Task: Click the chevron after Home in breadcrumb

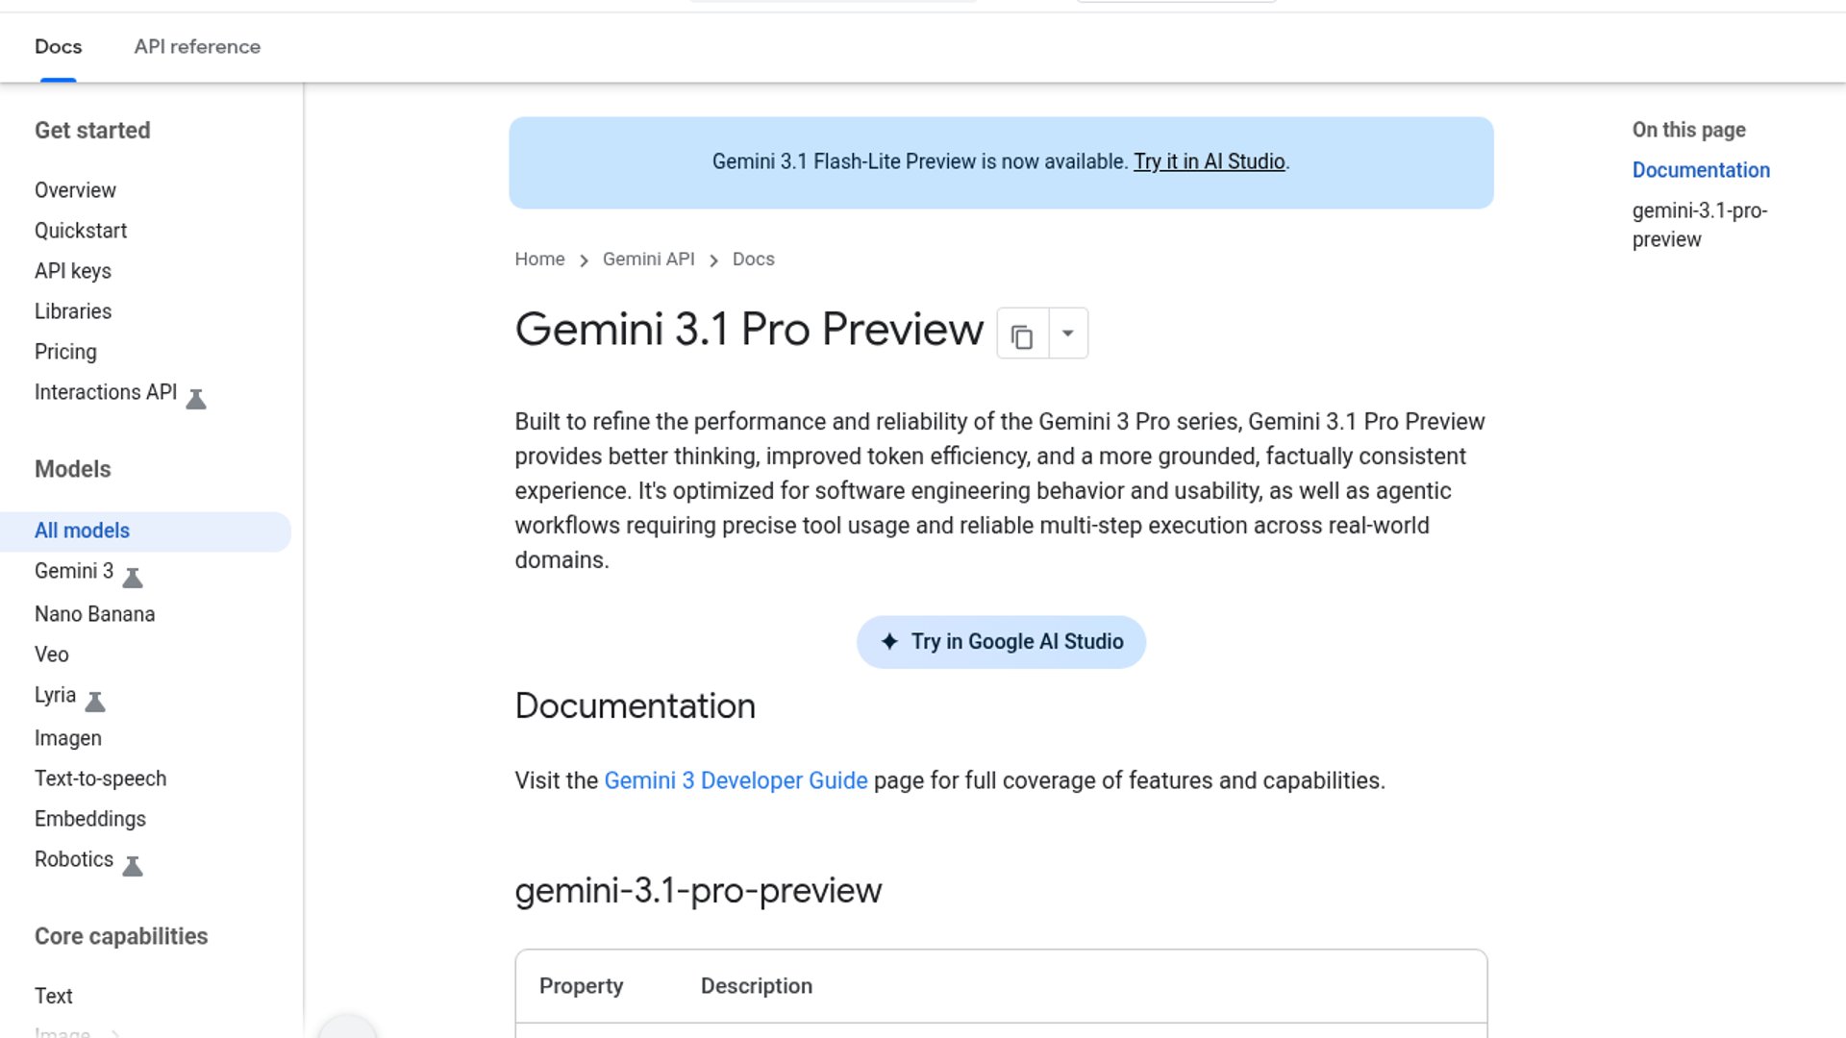Action: click(x=584, y=260)
